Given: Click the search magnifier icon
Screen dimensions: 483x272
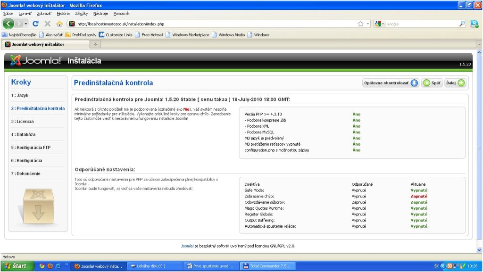Looking at the screenshot, I should [462, 24].
